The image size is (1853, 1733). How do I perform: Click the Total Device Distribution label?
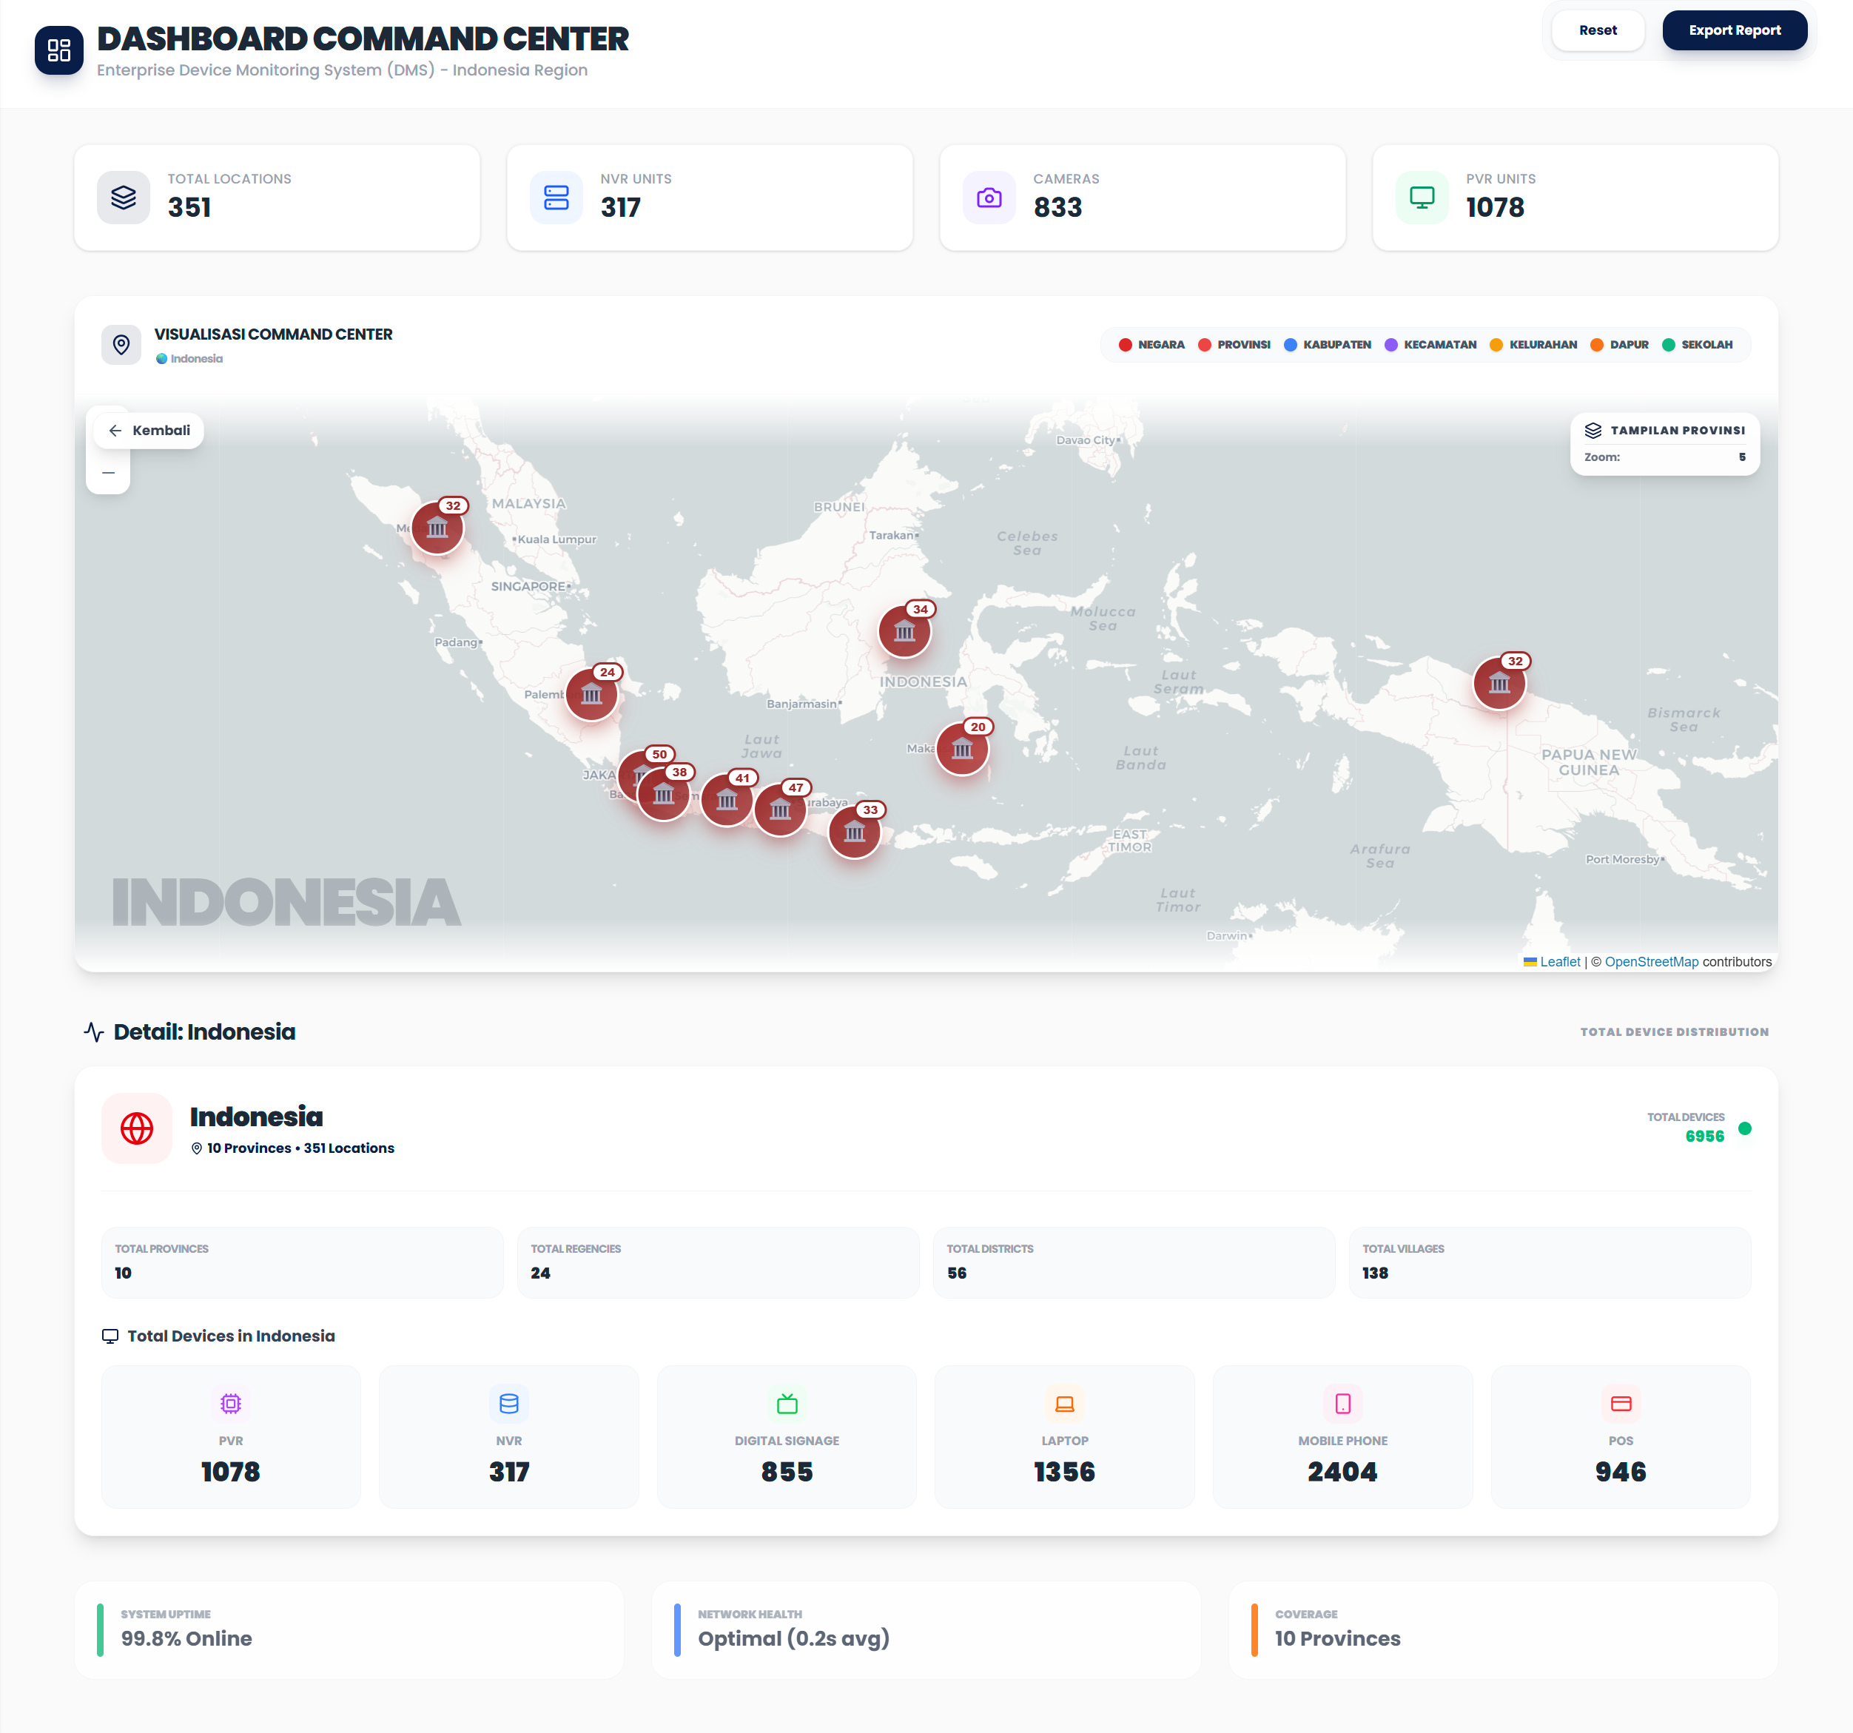1674,1032
